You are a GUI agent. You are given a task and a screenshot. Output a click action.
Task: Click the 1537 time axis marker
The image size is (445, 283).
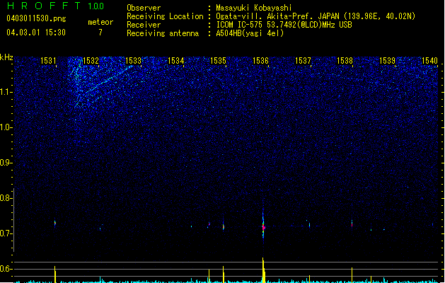click(303, 61)
